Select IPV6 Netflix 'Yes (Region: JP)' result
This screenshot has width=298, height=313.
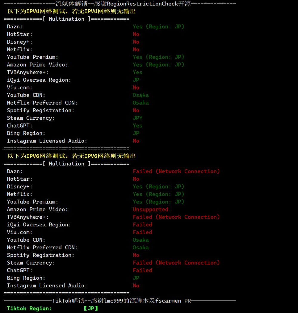pos(159,194)
